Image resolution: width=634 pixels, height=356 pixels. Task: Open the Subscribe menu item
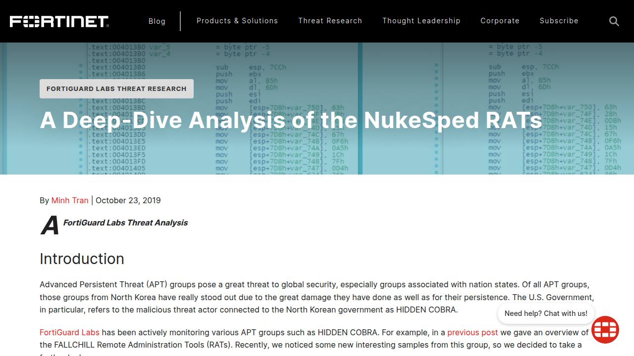[x=559, y=21]
